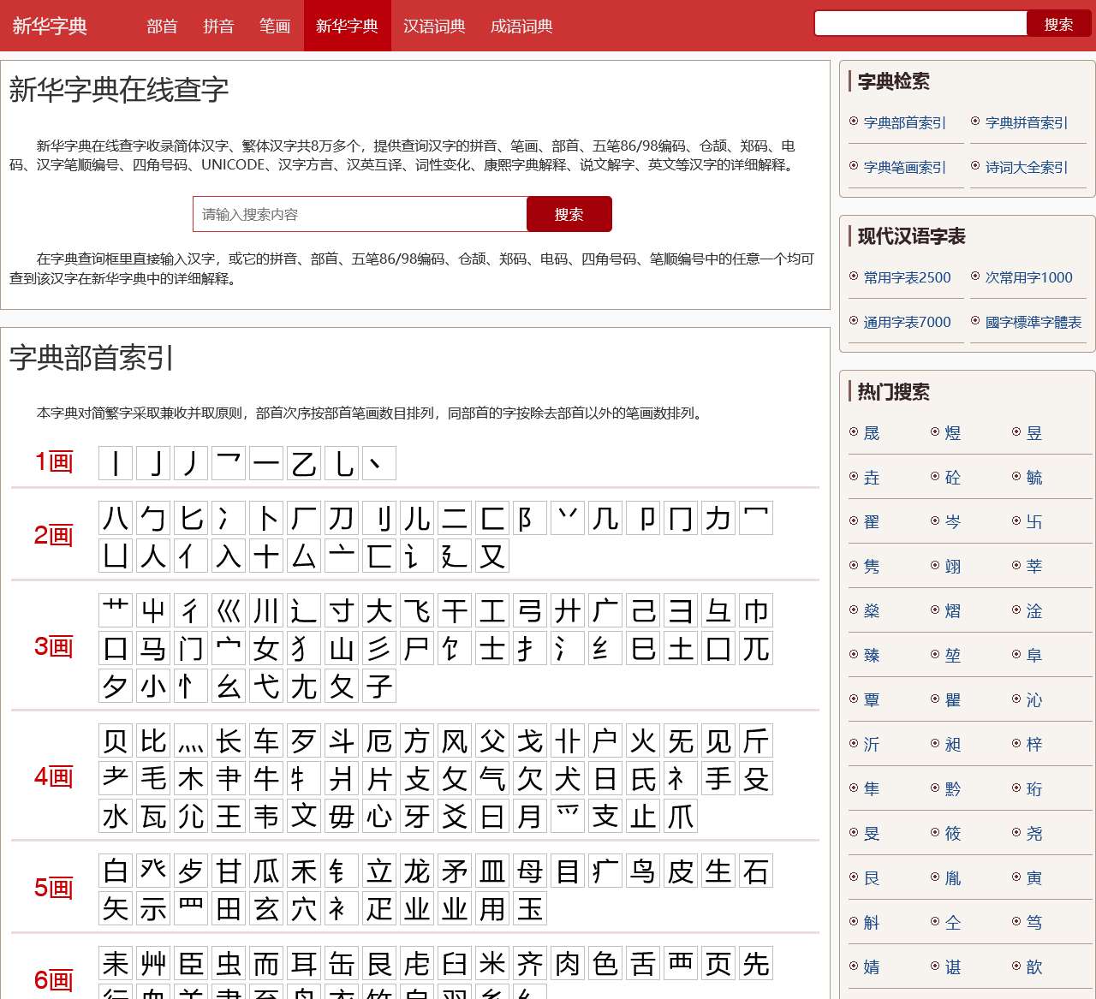Go to the 汉语词典 navigation tab
The image size is (1096, 999).
434,26
